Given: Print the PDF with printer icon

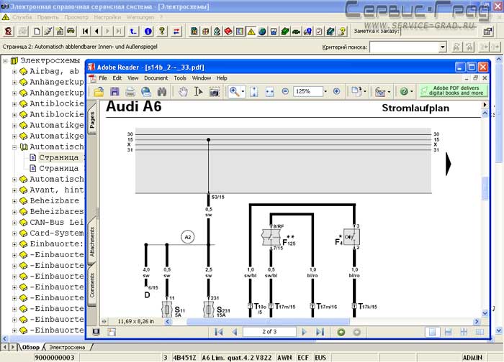Looking at the screenshot, I should 130,92.
